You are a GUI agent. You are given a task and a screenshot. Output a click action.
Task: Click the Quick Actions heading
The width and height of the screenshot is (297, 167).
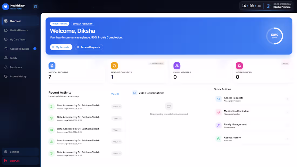point(222,89)
